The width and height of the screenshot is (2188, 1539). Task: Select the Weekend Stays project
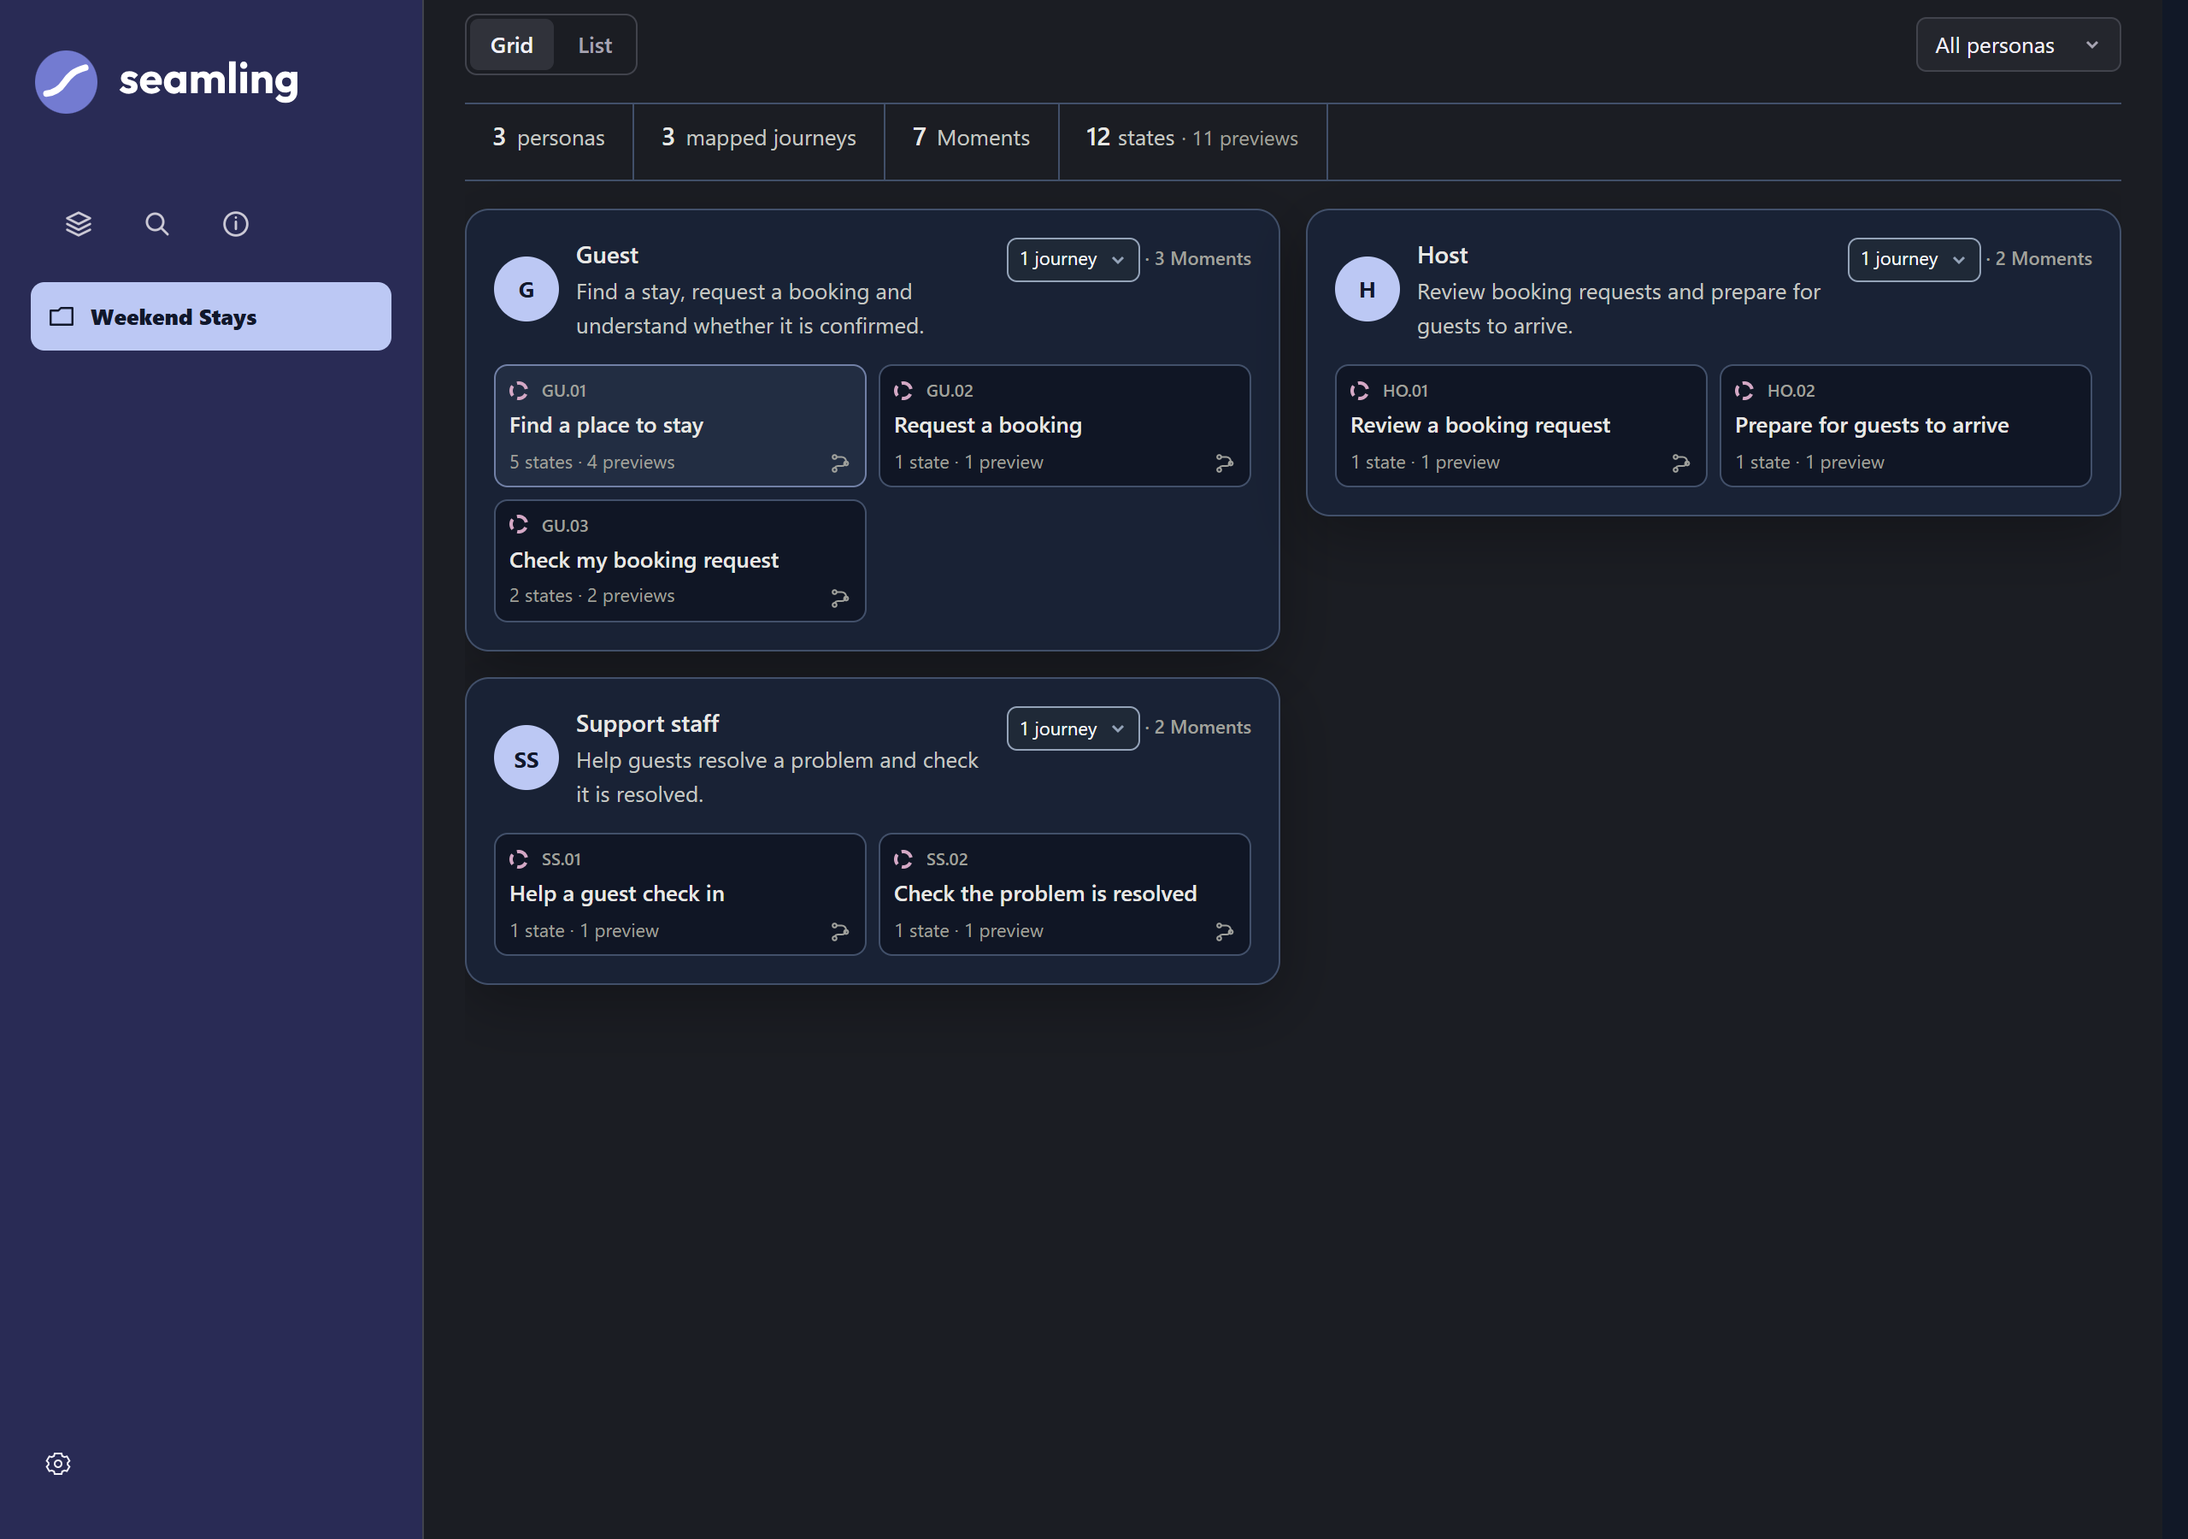pos(210,316)
